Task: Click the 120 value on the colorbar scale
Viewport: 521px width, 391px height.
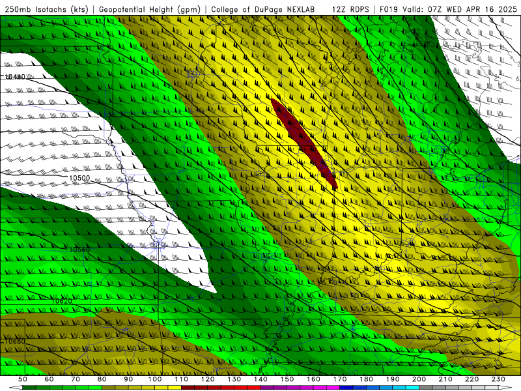Action: [208, 379]
